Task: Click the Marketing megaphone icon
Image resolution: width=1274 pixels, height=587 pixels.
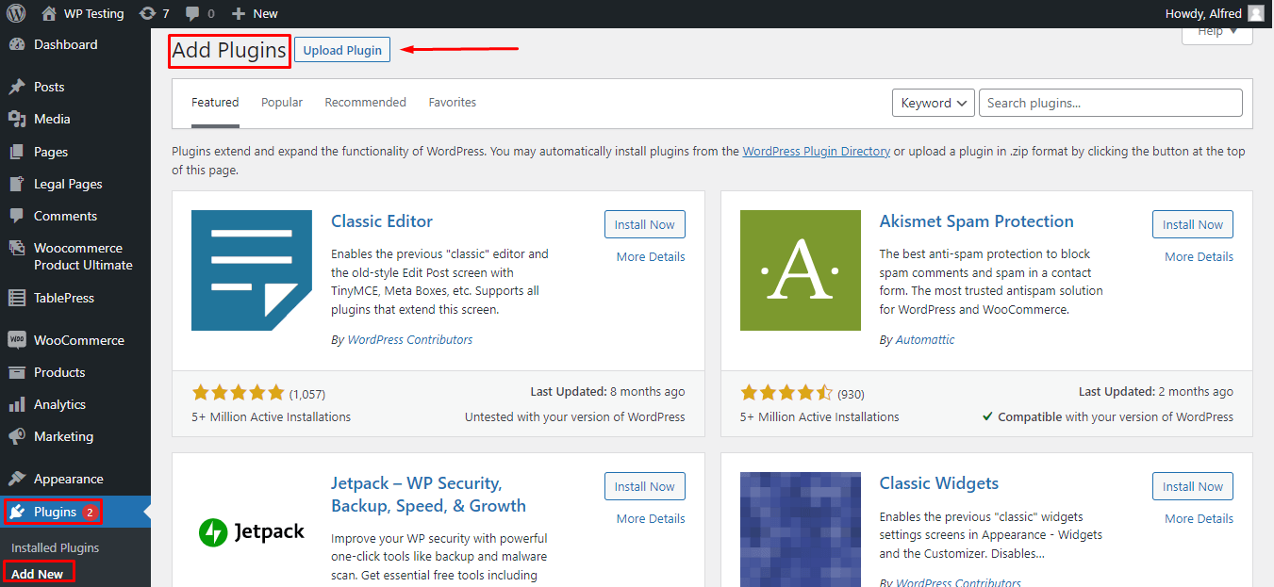Action: (x=16, y=436)
